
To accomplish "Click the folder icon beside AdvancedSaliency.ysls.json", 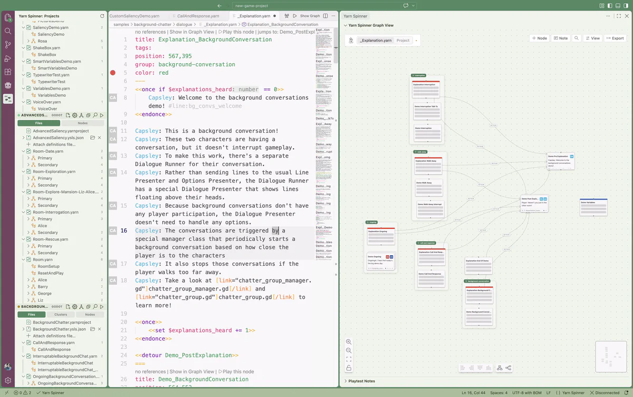I will pos(92,138).
